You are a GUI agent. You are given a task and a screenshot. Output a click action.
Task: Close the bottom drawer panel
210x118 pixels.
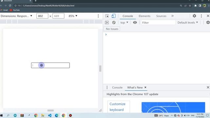[208, 88]
